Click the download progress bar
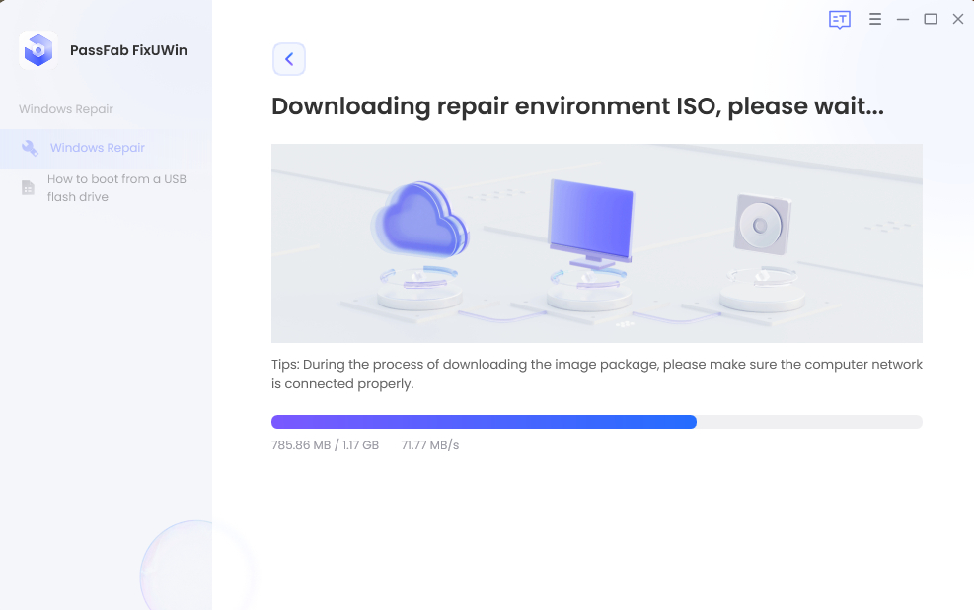This screenshot has height=610, width=974. pos(596,422)
